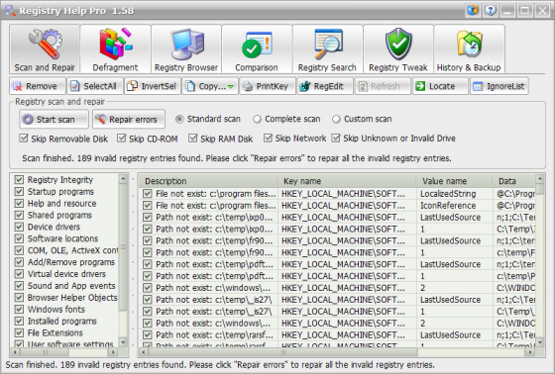Open History & Backup

tap(469, 48)
